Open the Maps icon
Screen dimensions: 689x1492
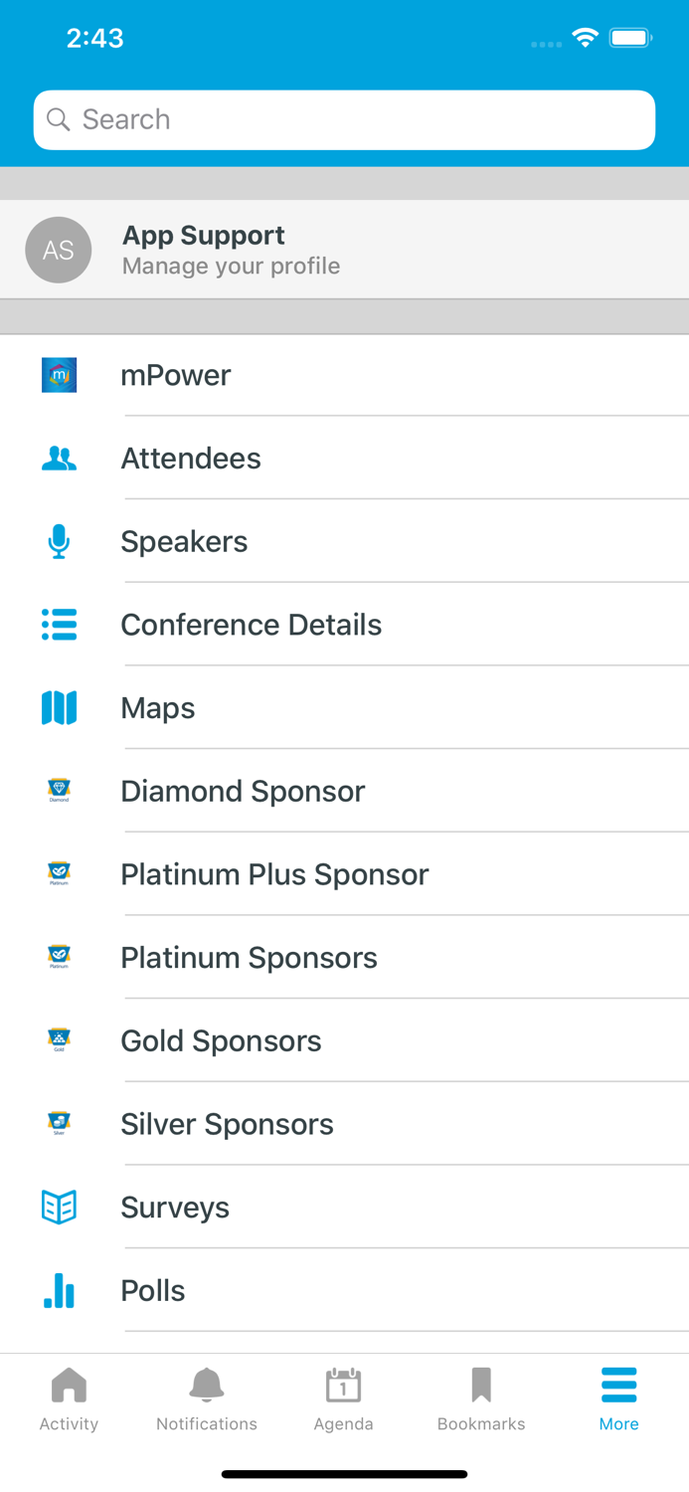click(58, 708)
